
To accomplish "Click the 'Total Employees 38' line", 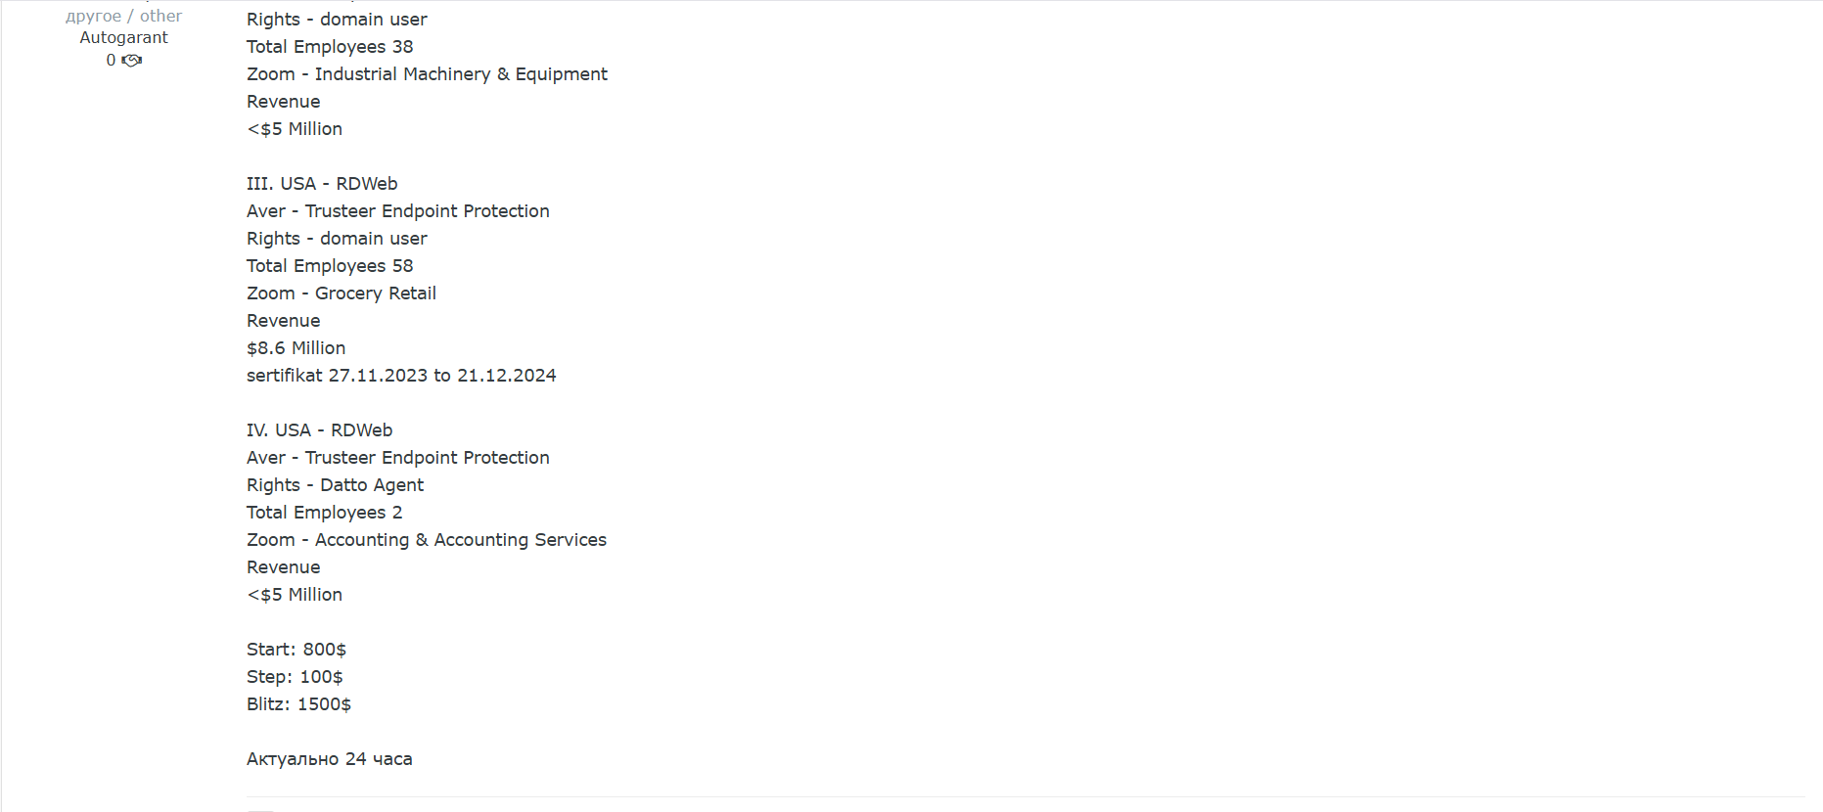I will point(330,47).
